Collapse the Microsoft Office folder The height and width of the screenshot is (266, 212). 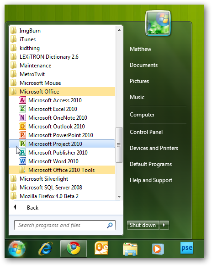62,92
